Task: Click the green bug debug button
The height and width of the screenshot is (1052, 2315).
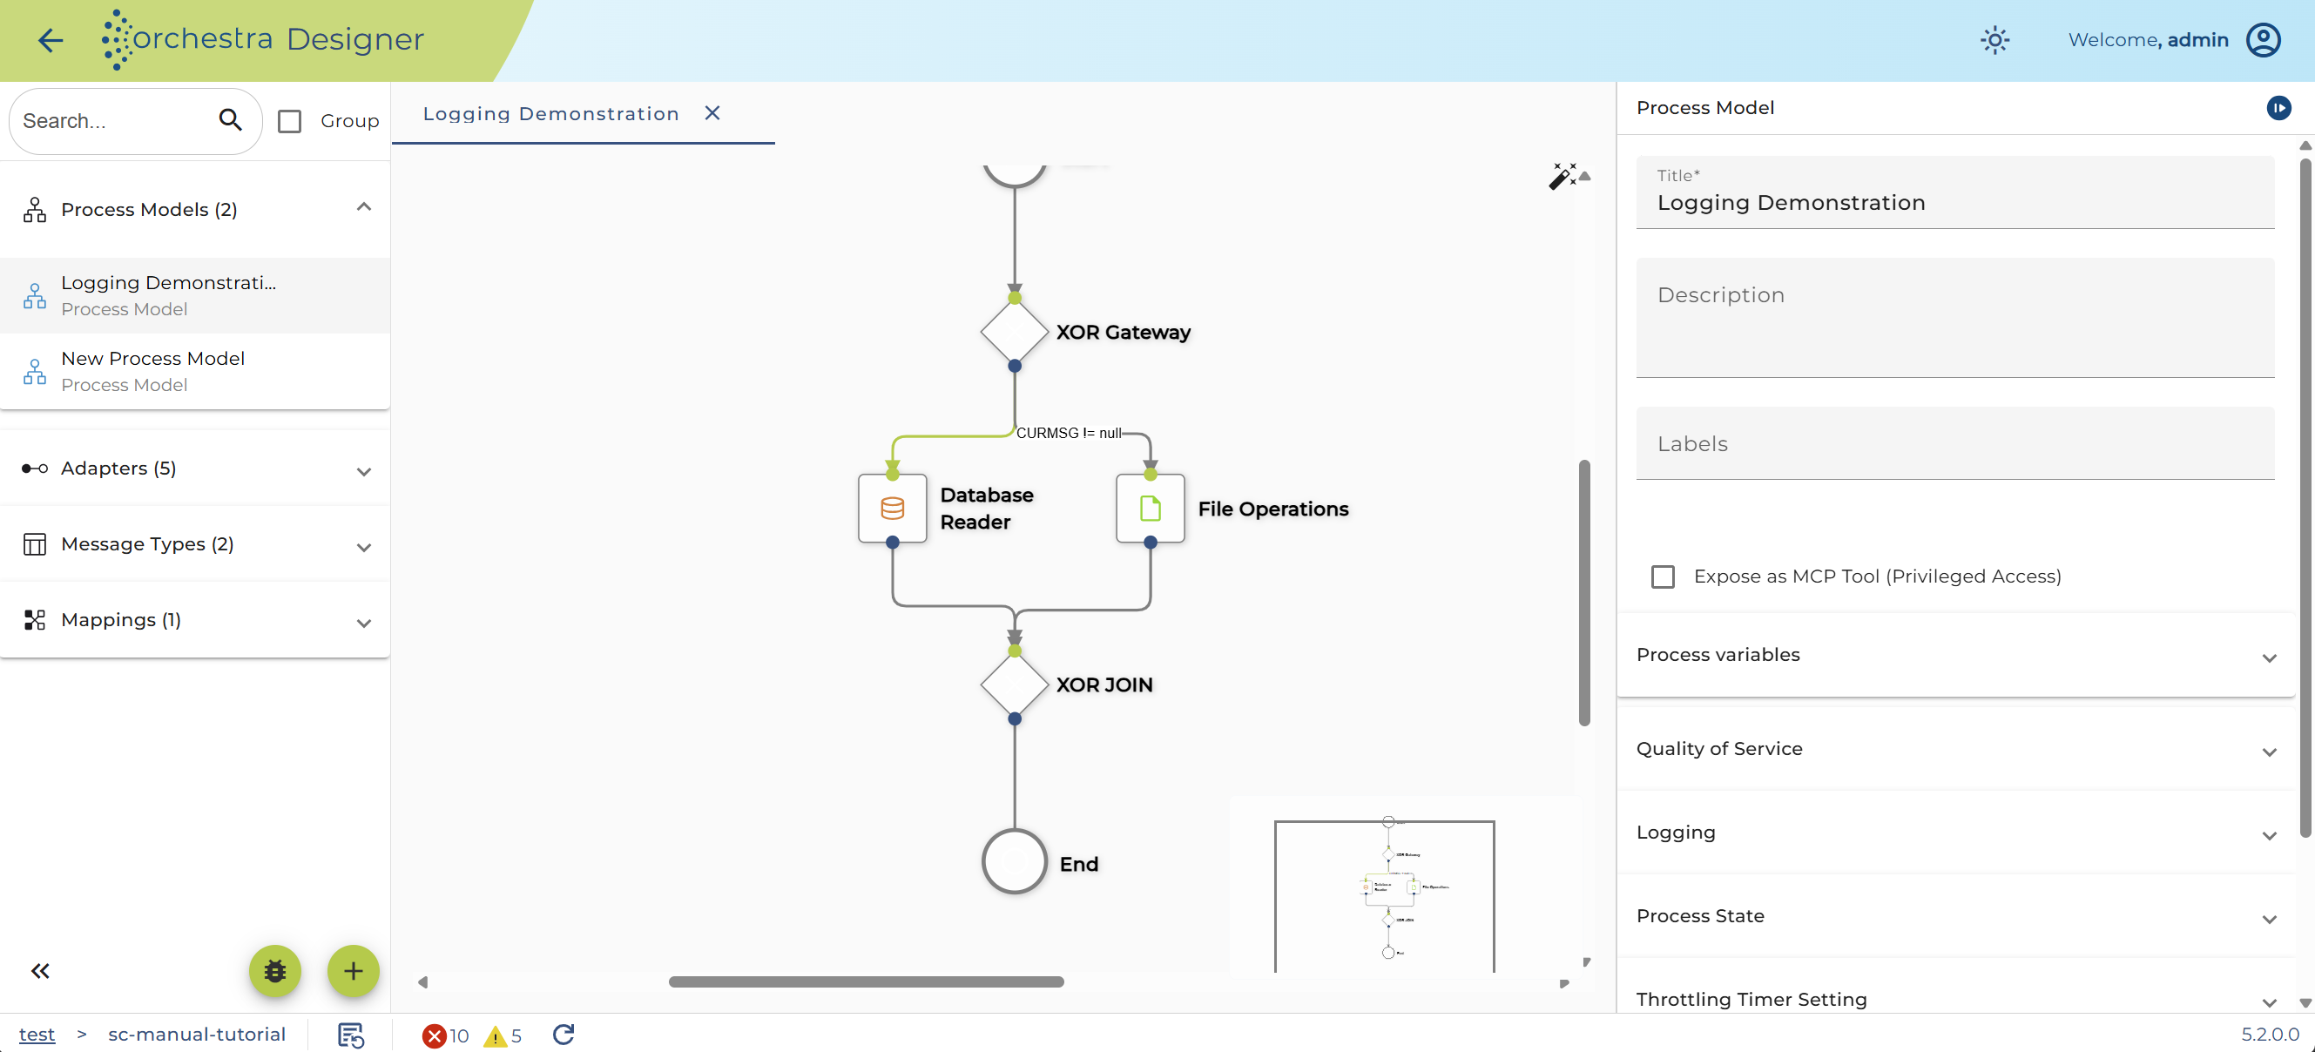Action: coord(274,970)
